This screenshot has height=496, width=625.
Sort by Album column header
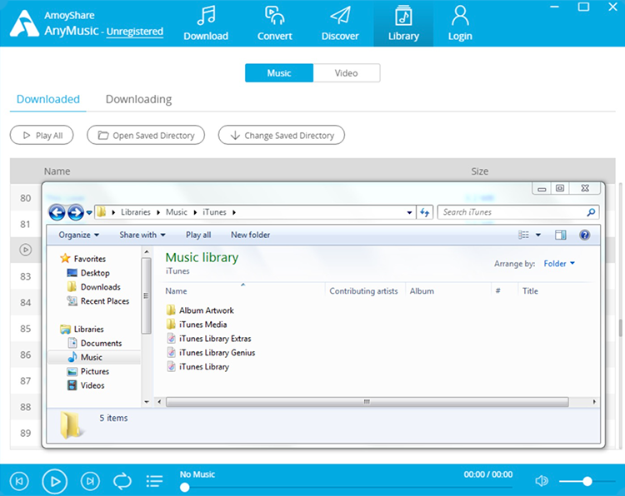422,291
